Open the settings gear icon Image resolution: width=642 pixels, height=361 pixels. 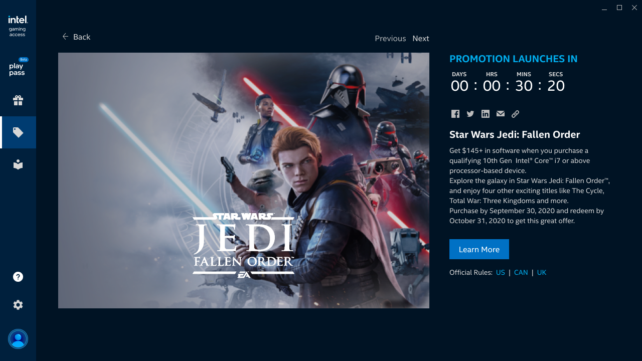18,305
